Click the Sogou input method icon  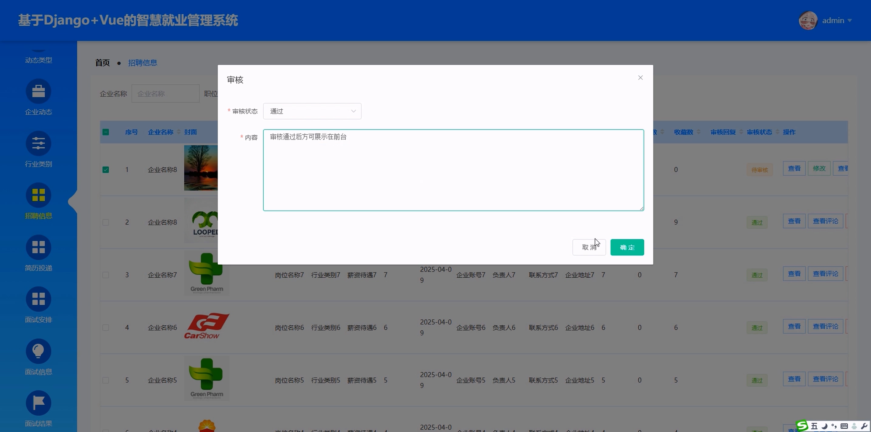(x=803, y=426)
